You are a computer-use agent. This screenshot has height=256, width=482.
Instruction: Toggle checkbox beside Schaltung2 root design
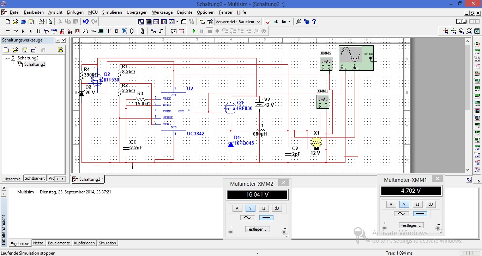coord(13,58)
